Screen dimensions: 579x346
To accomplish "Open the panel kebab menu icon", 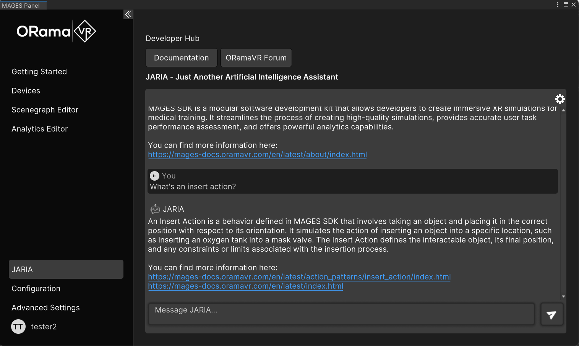I will click(x=558, y=5).
